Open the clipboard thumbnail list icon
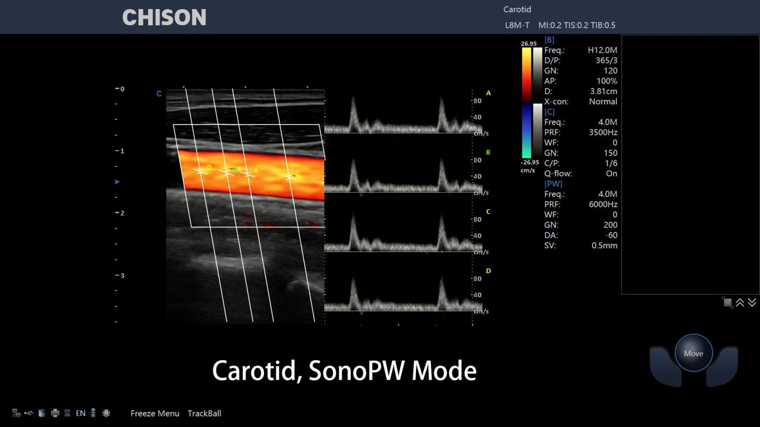The width and height of the screenshot is (760, 427). [728, 302]
